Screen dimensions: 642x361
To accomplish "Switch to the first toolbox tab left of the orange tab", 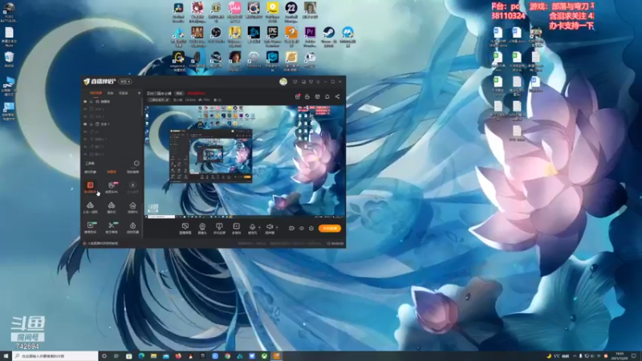I will (x=90, y=172).
